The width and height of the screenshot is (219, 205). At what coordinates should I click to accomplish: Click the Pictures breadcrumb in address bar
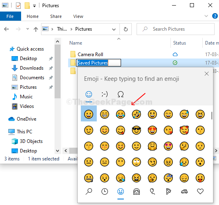pos(84,29)
